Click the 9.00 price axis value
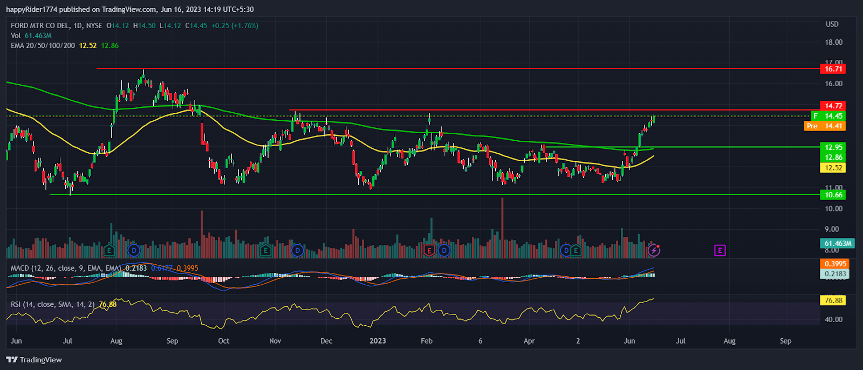This screenshot has width=863, height=370. coord(832,229)
